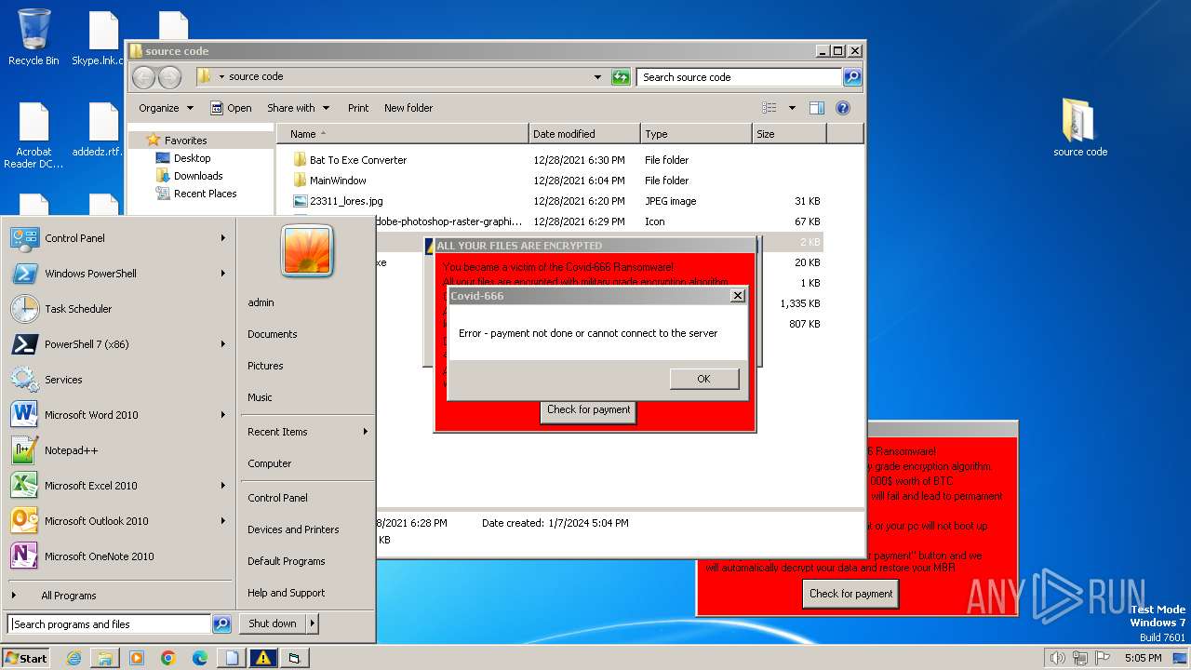Open Documents from Start menu

[x=273, y=334]
